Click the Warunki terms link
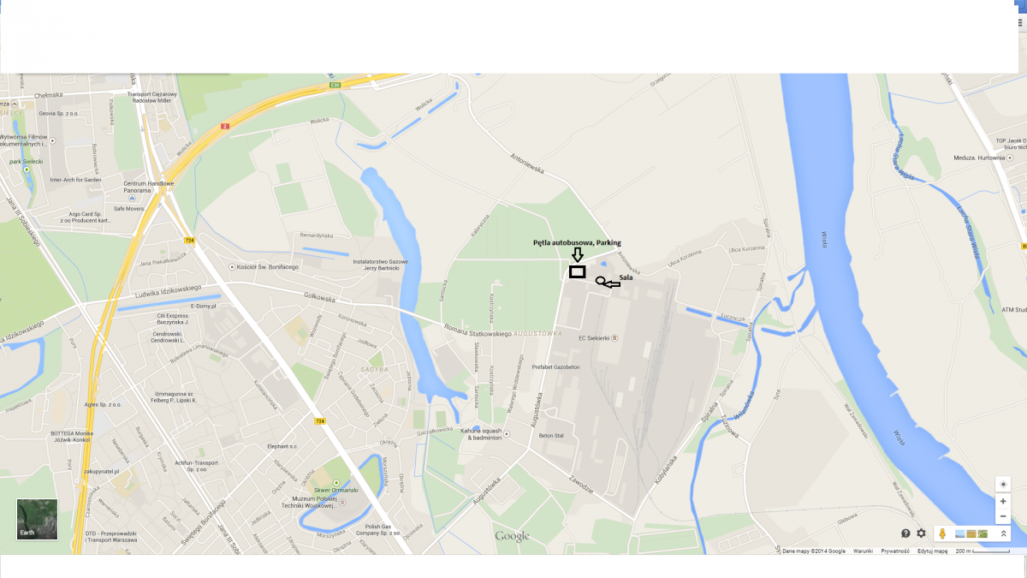1027x578 pixels. 862,551
